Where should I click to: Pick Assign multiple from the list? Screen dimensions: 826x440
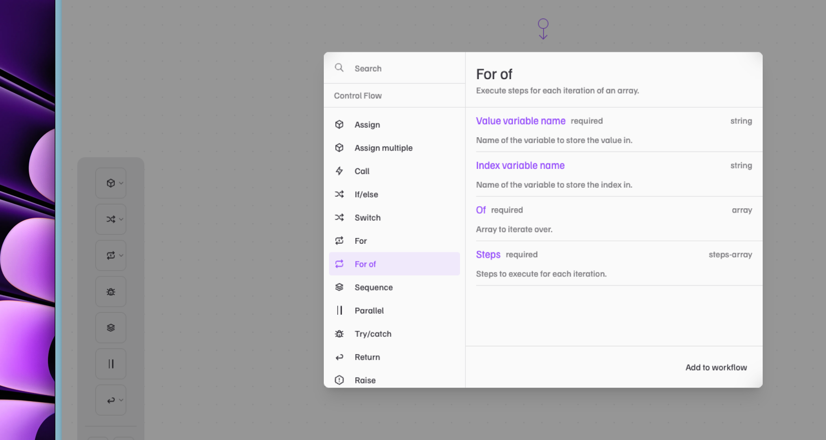pos(394,148)
